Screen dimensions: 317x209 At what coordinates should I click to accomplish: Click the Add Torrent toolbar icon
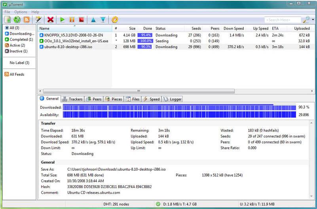8,19
